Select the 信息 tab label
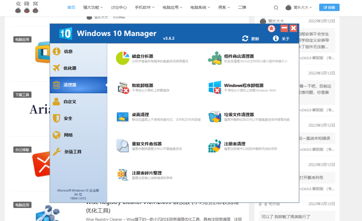Viewport: 362px width, 221px height. point(68,52)
